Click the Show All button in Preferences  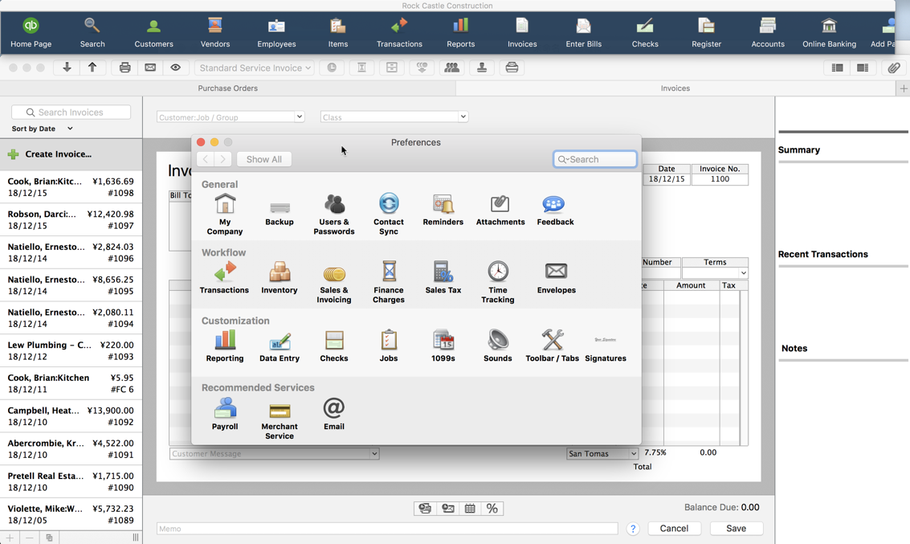(x=263, y=159)
